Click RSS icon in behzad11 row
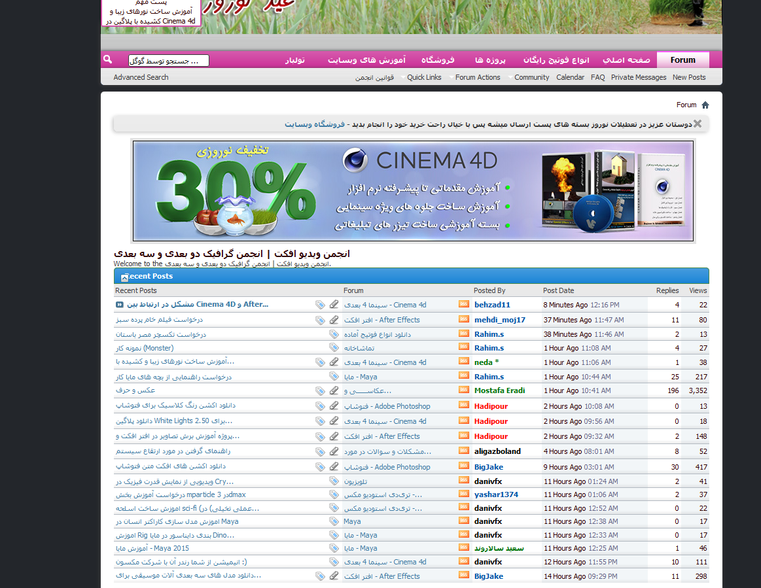 pyautogui.click(x=463, y=304)
